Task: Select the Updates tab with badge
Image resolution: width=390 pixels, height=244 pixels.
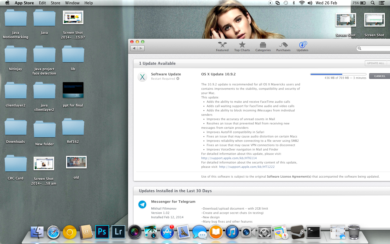Action: pos(303,46)
